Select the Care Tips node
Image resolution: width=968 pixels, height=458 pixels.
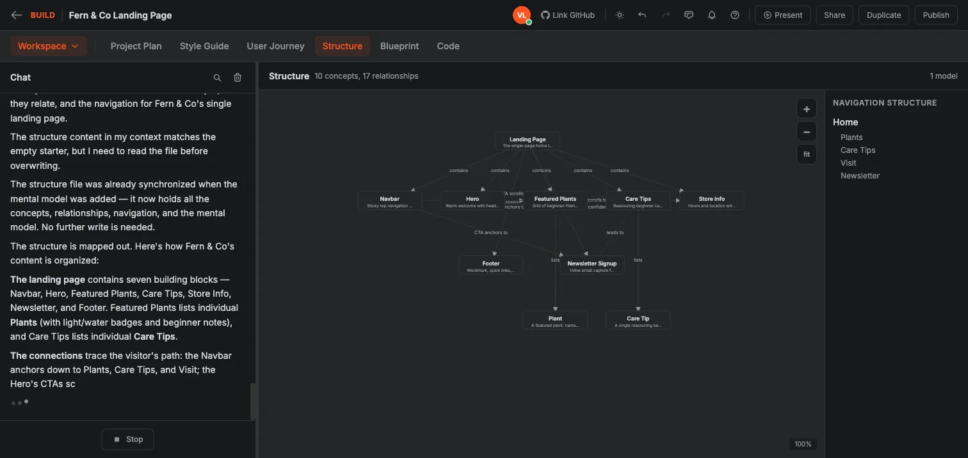pyautogui.click(x=638, y=201)
